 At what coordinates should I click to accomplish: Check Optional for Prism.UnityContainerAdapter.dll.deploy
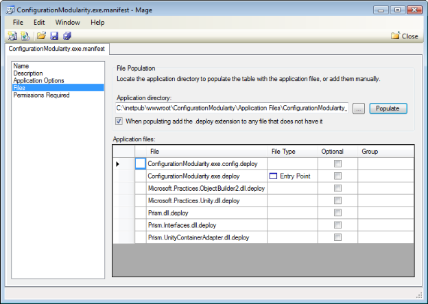tap(337, 237)
